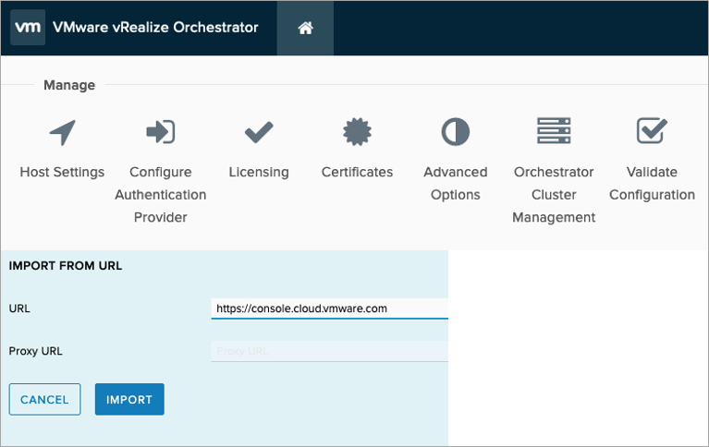Click the Validate Configuration label
This screenshot has width=709, height=447.
point(652,183)
